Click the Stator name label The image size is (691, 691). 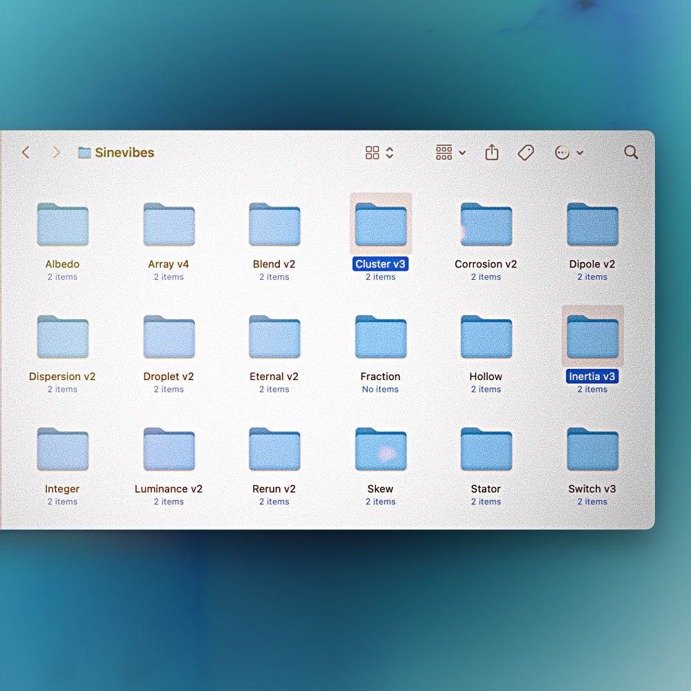point(486,489)
